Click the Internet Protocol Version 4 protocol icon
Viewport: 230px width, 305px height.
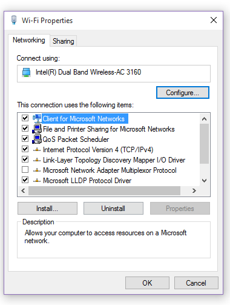pyautogui.click(x=37, y=150)
